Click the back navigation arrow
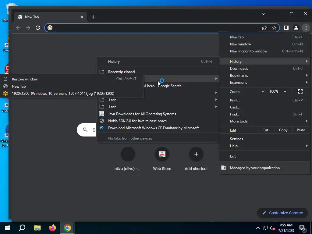The image size is (312, 234). coord(18,28)
